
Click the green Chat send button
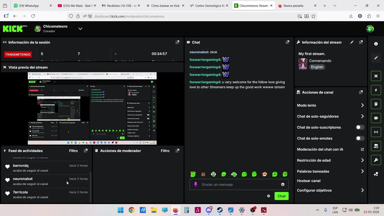[281, 196]
